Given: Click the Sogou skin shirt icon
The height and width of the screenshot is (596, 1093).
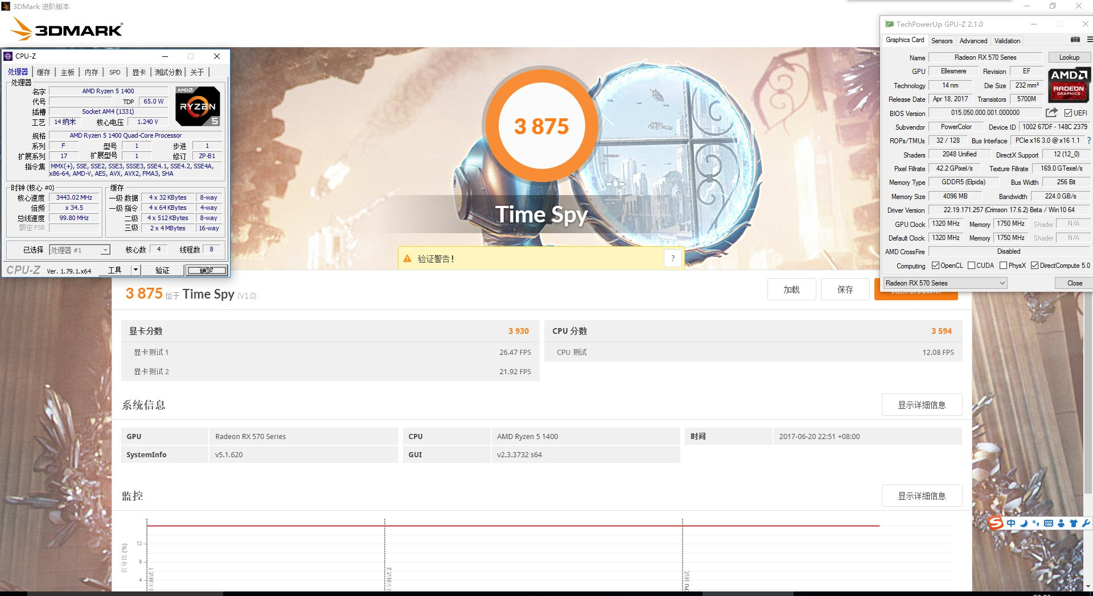Looking at the screenshot, I should coord(1074,523).
